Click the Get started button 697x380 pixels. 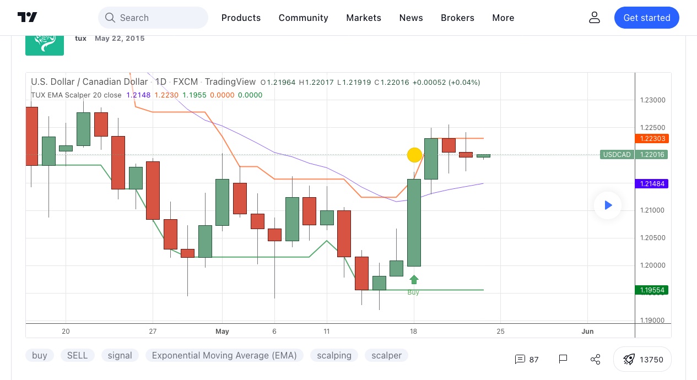pyautogui.click(x=646, y=18)
